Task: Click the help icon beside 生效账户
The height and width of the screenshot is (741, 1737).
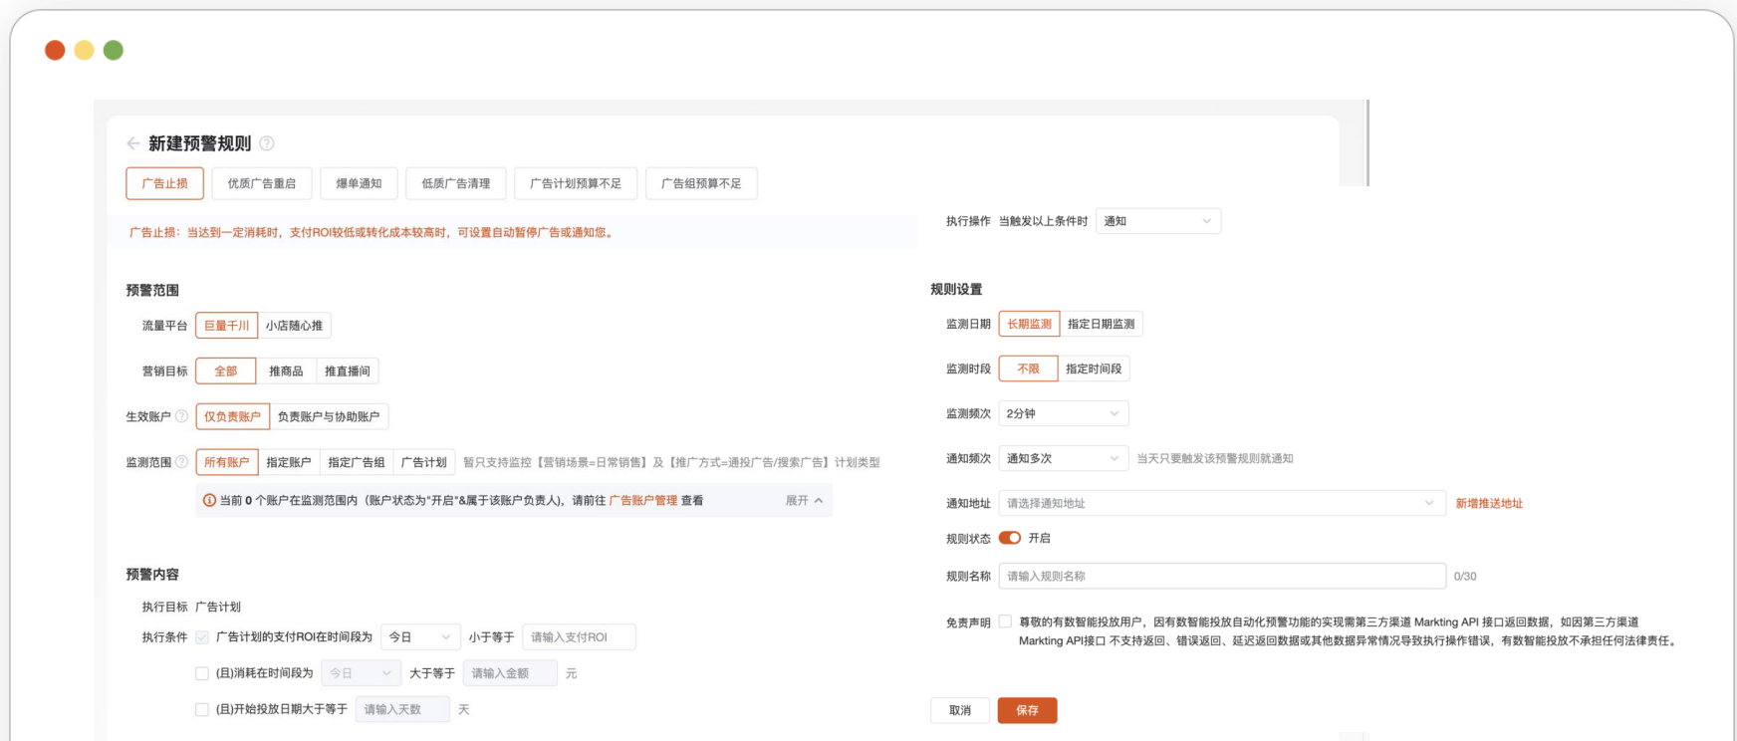Action: click(x=181, y=416)
